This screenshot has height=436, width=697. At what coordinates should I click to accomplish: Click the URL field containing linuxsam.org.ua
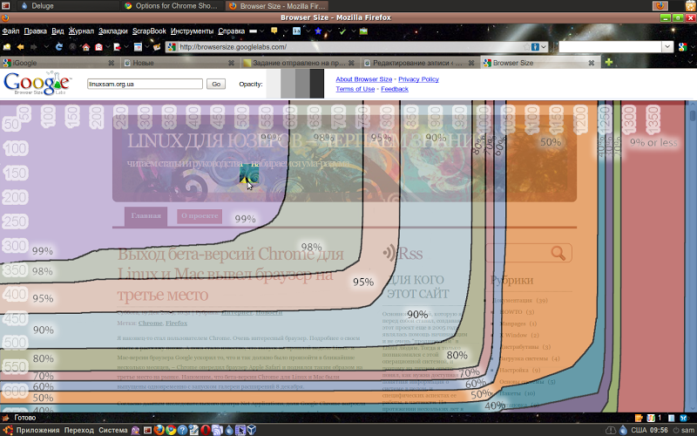coord(145,84)
